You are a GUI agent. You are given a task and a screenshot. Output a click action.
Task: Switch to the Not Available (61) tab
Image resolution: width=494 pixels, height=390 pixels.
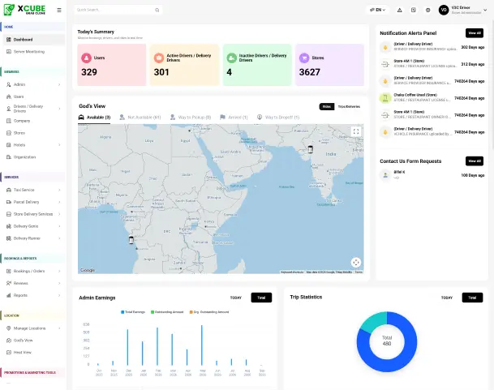click(140, 118)
